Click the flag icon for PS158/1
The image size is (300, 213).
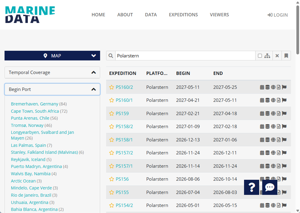284,140
